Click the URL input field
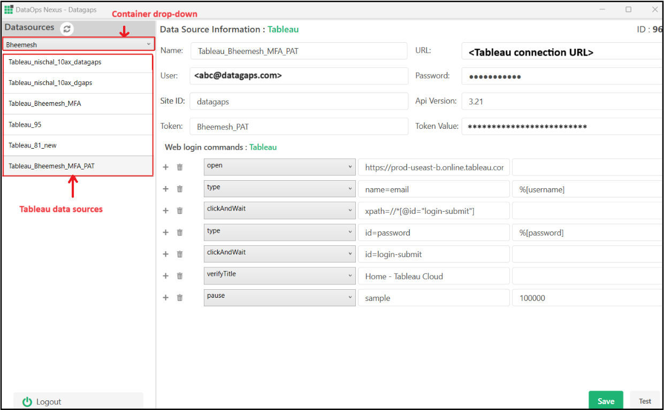Image resolution: width=664 pixels, height=410 pixels. 562,52
